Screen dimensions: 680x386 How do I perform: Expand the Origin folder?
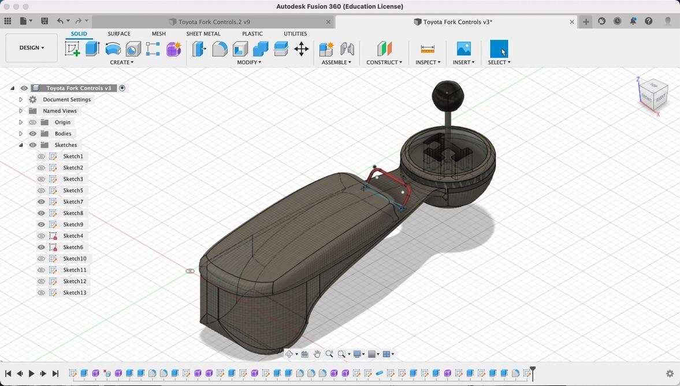pos(20,123)
